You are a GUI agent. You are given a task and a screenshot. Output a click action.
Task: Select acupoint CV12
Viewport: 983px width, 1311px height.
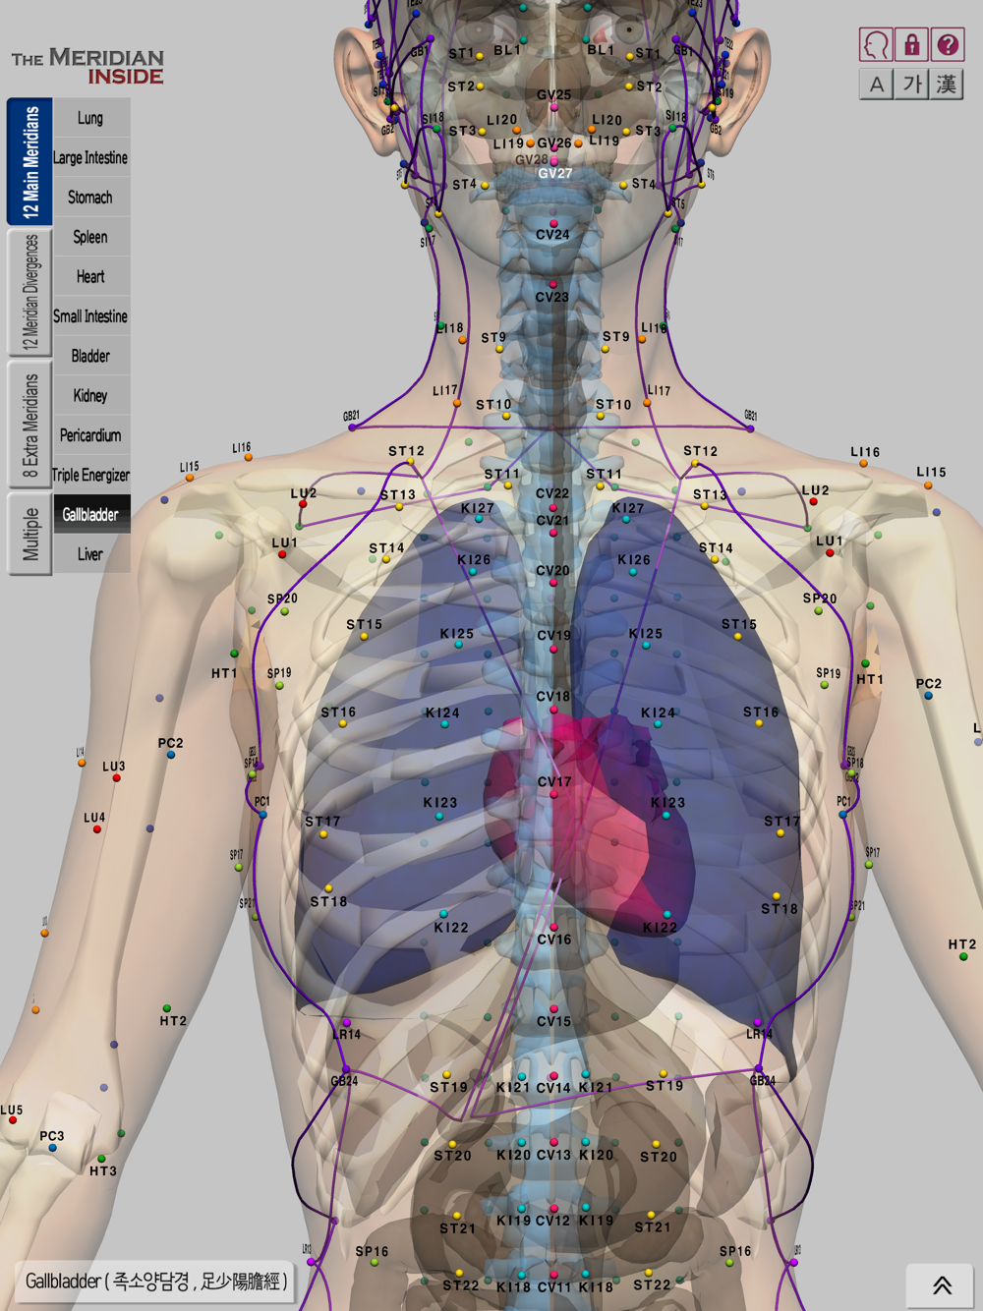tap(553, 1208)
